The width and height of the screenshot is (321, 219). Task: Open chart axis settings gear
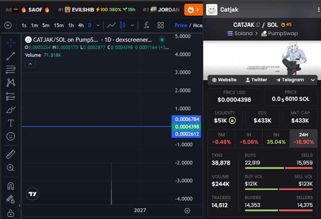187,210
